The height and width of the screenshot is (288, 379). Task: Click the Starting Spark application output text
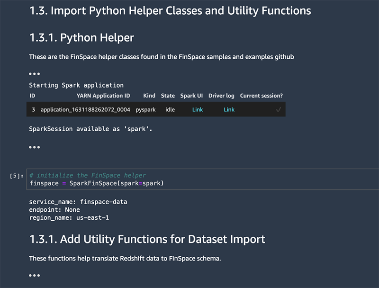coord(76,85)
